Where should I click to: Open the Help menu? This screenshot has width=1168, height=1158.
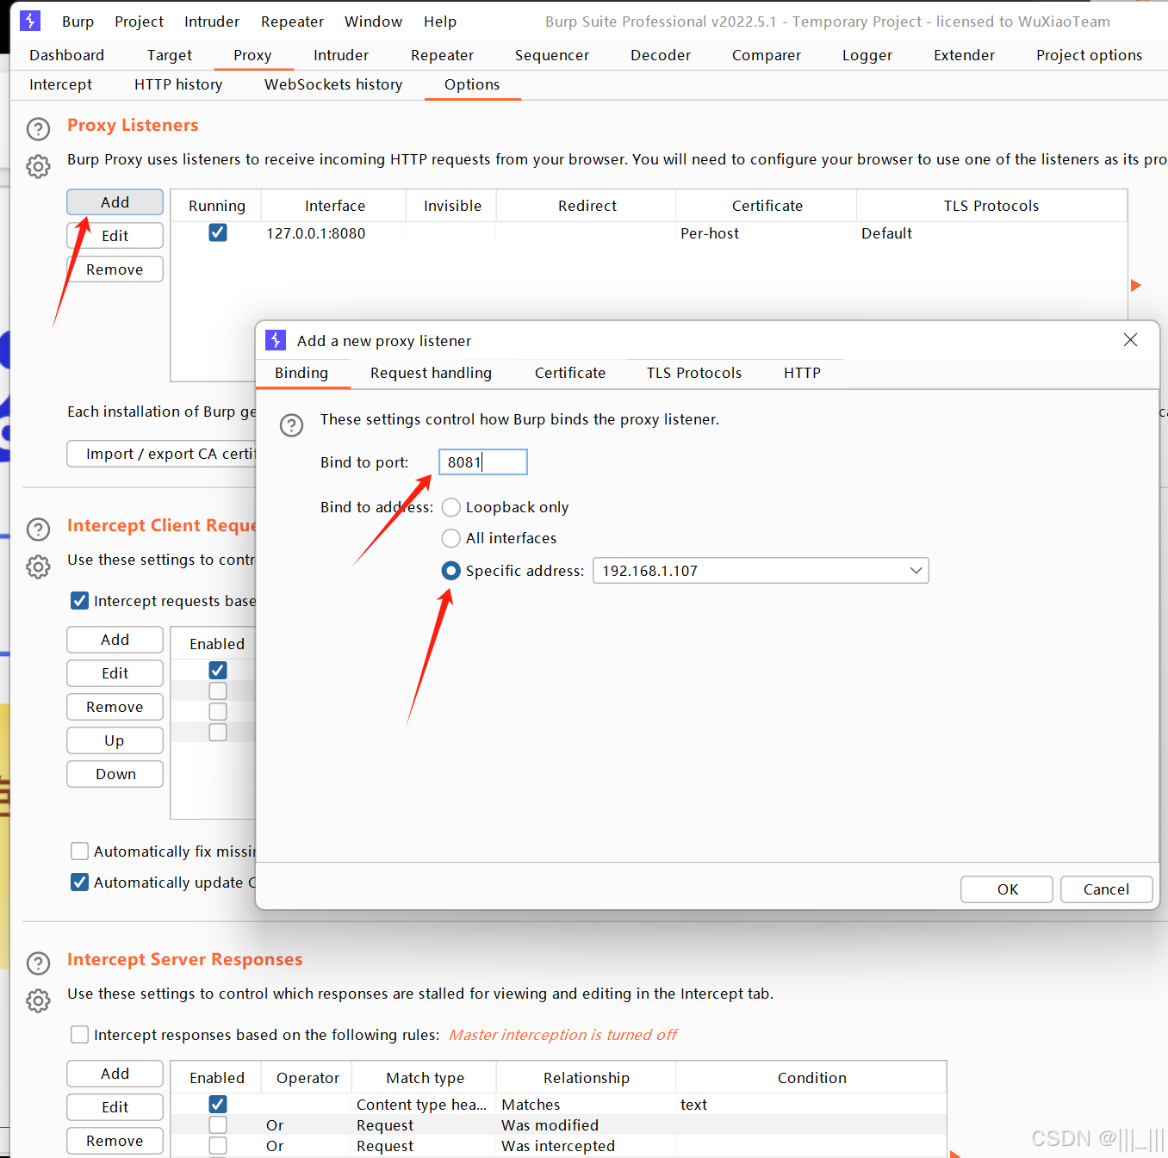coord(440,22)
